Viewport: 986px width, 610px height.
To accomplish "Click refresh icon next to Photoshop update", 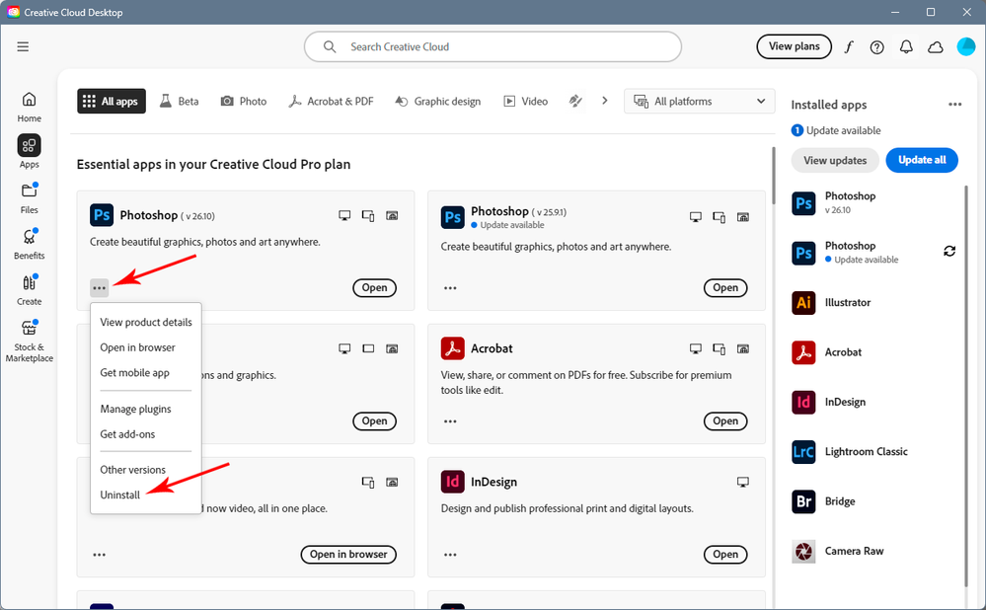I will [949, 252].
